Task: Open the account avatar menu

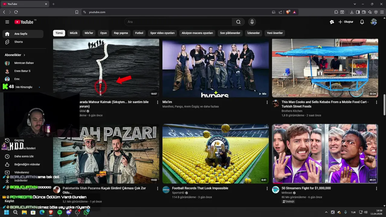Action: point(374,22)
